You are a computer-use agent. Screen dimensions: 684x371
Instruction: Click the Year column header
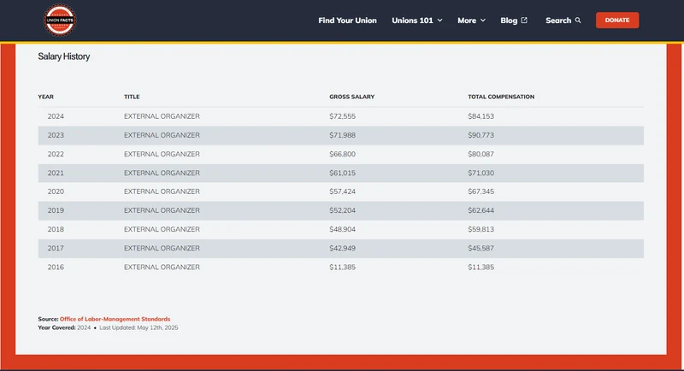tap(46, 97)
